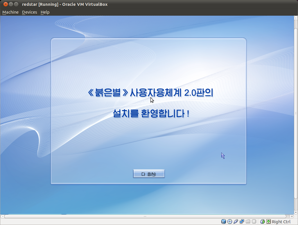
Task: Click the virtualization CPU chip icon
Action: coord(254,222)
